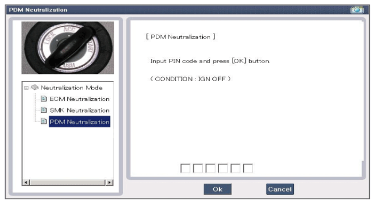The height and width of the screenshot is (204, 375).
Task: Click the second PIN code digit box
Action: tap(198, 168)
